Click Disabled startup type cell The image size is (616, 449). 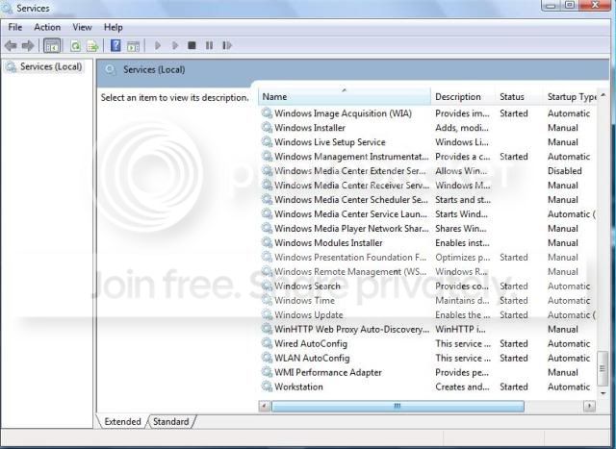pos(565,171)
